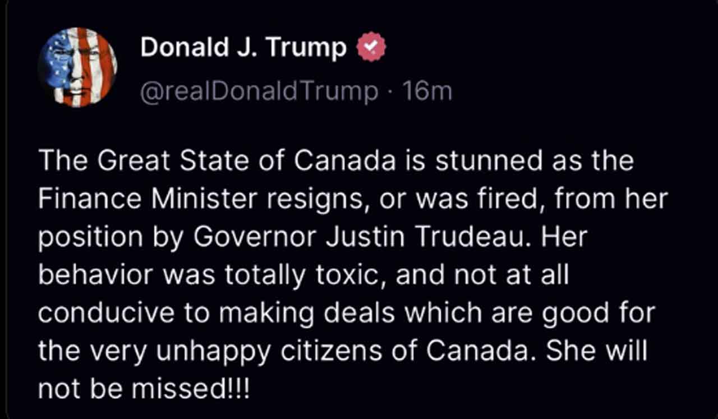Click the flag-painted profile avatar
Screen dimensions: 718x419
pyautogui.click(x=77, y=67)
